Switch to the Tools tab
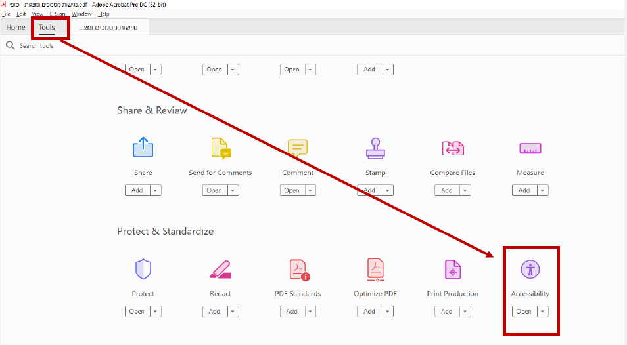The width and height of the screenshot is (627, 345). pos(47,27)
